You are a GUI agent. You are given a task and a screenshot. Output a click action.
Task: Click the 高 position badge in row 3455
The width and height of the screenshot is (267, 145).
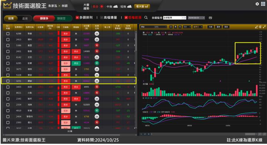click(97, 87)
